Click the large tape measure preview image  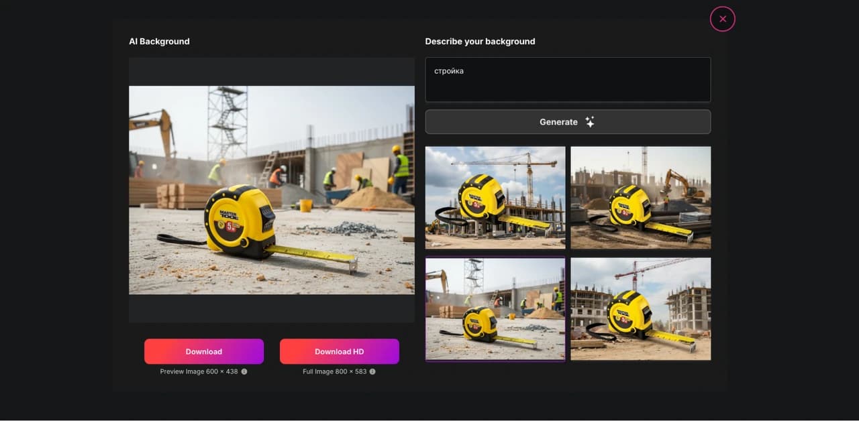tap(272, 190)
